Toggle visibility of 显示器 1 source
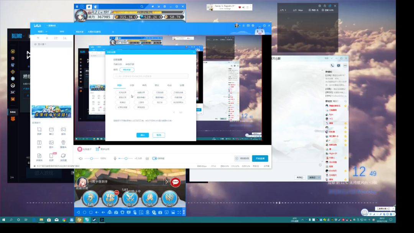The height and width of the screenshot is (233, 414). [x=35, y=44]
